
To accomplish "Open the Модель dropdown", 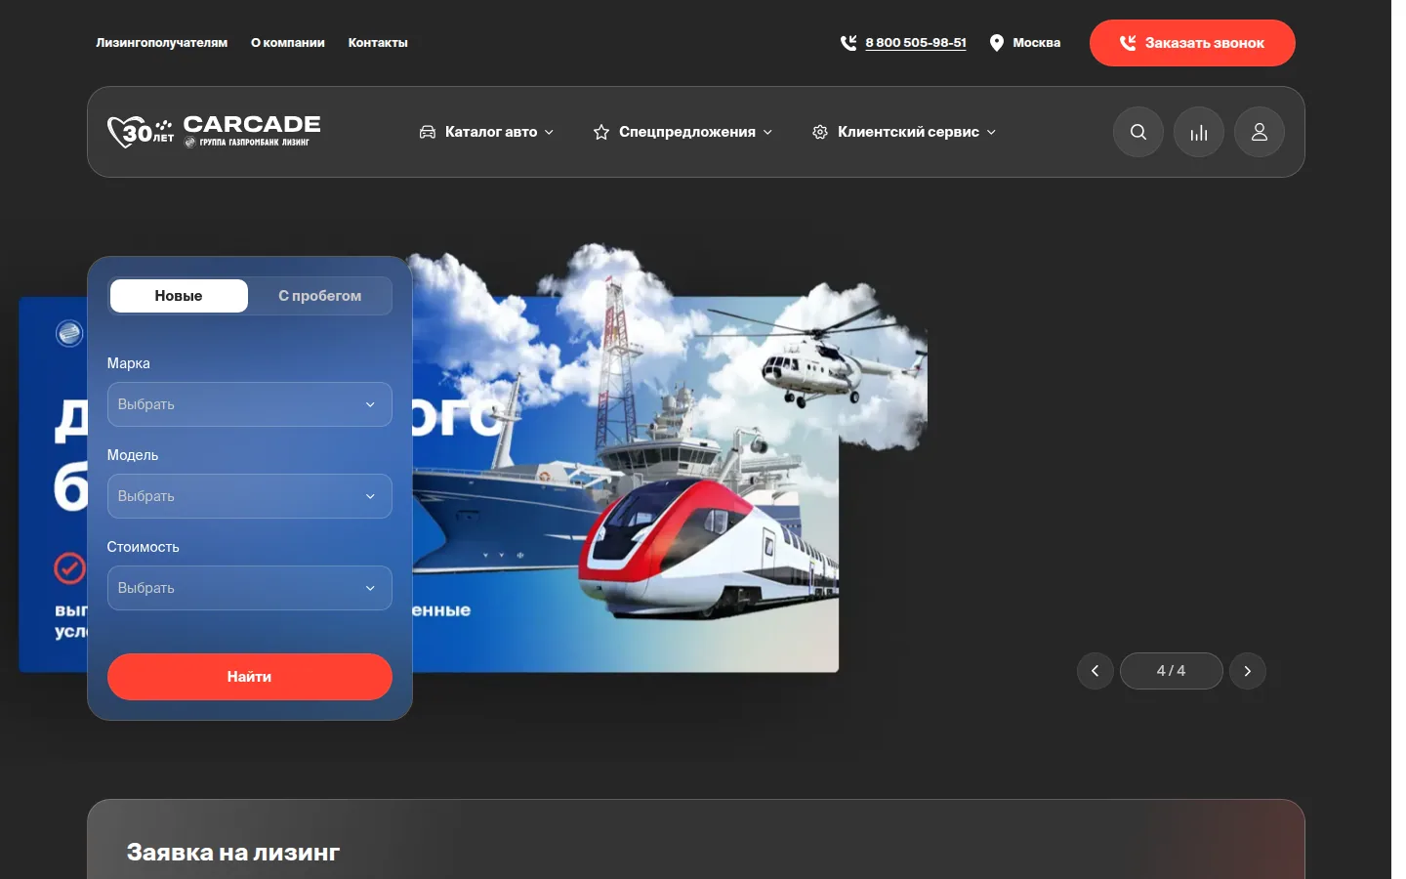I will (250, 496).
